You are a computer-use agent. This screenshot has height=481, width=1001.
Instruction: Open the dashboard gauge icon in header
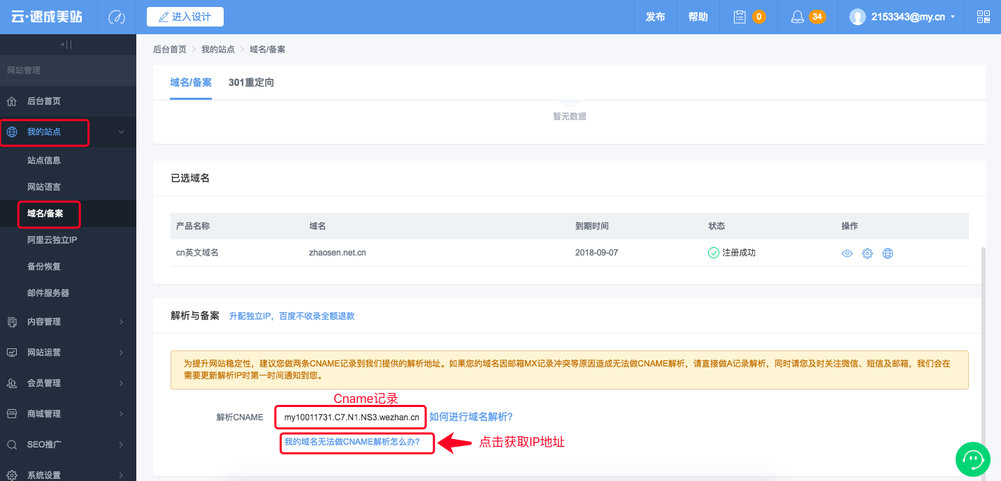[117, 17]
